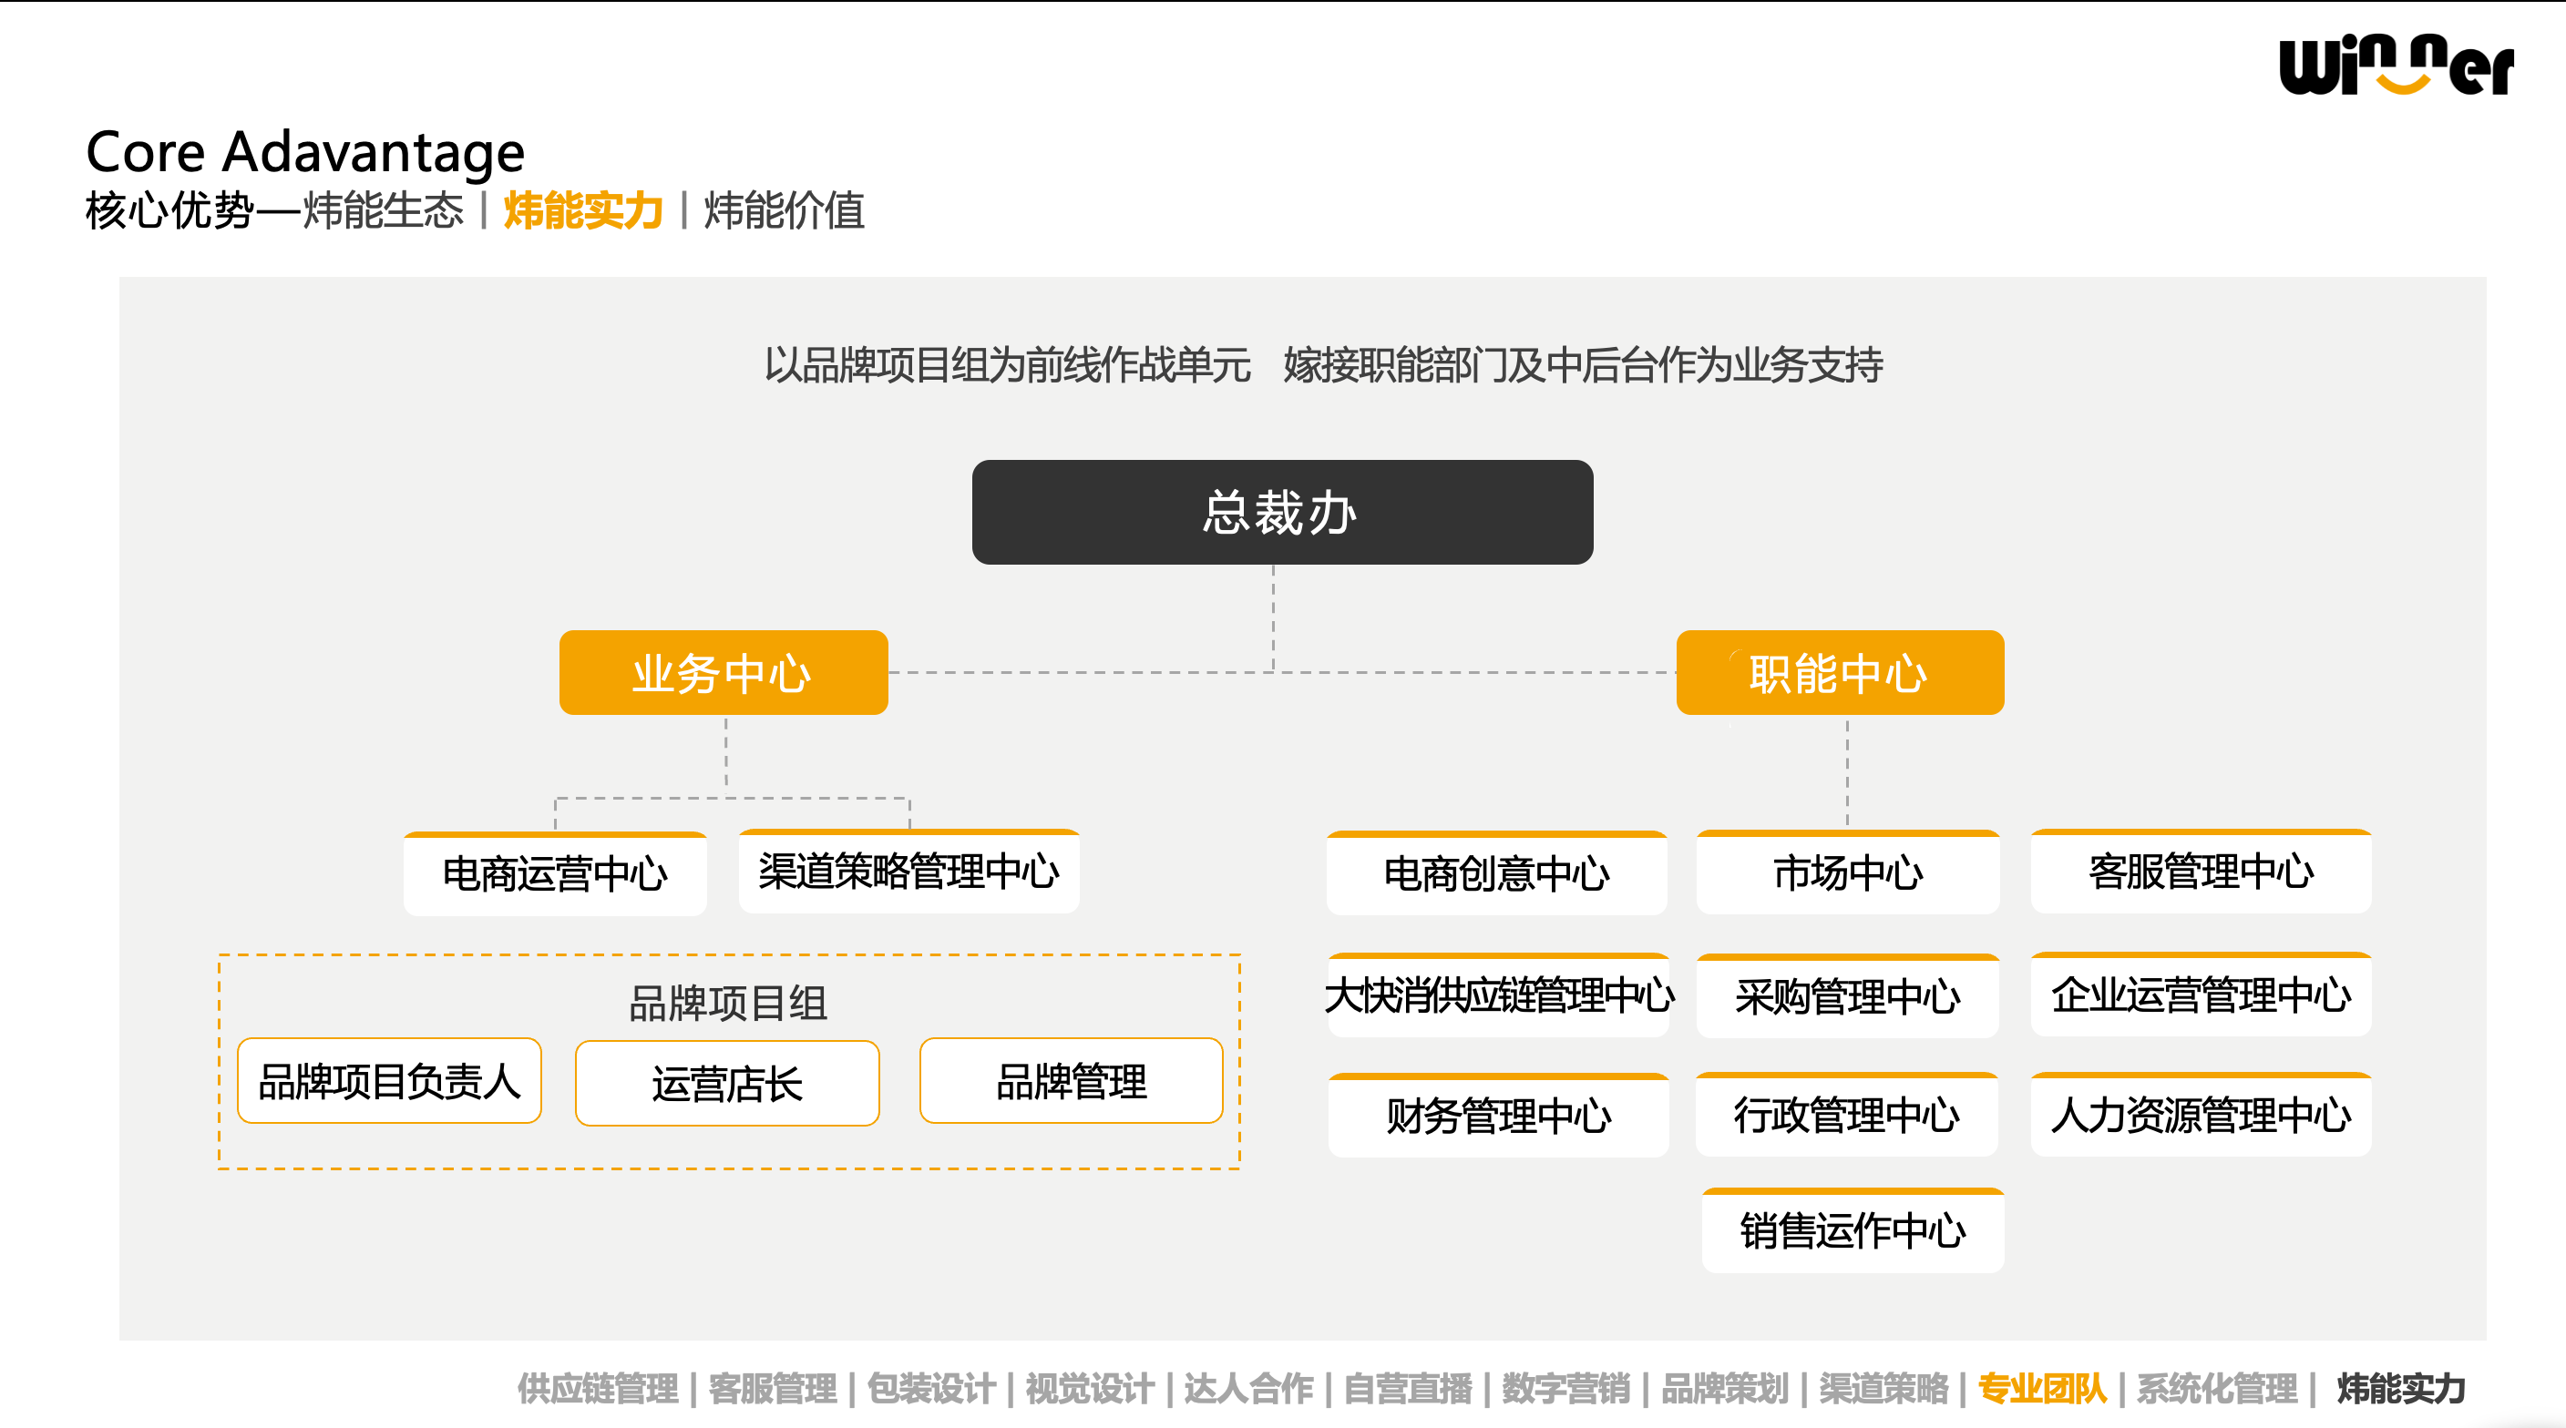Viewport: 2566px width, 1428px height.
Task: Click the Winner logo in the corner
Action: [2396, 65]
